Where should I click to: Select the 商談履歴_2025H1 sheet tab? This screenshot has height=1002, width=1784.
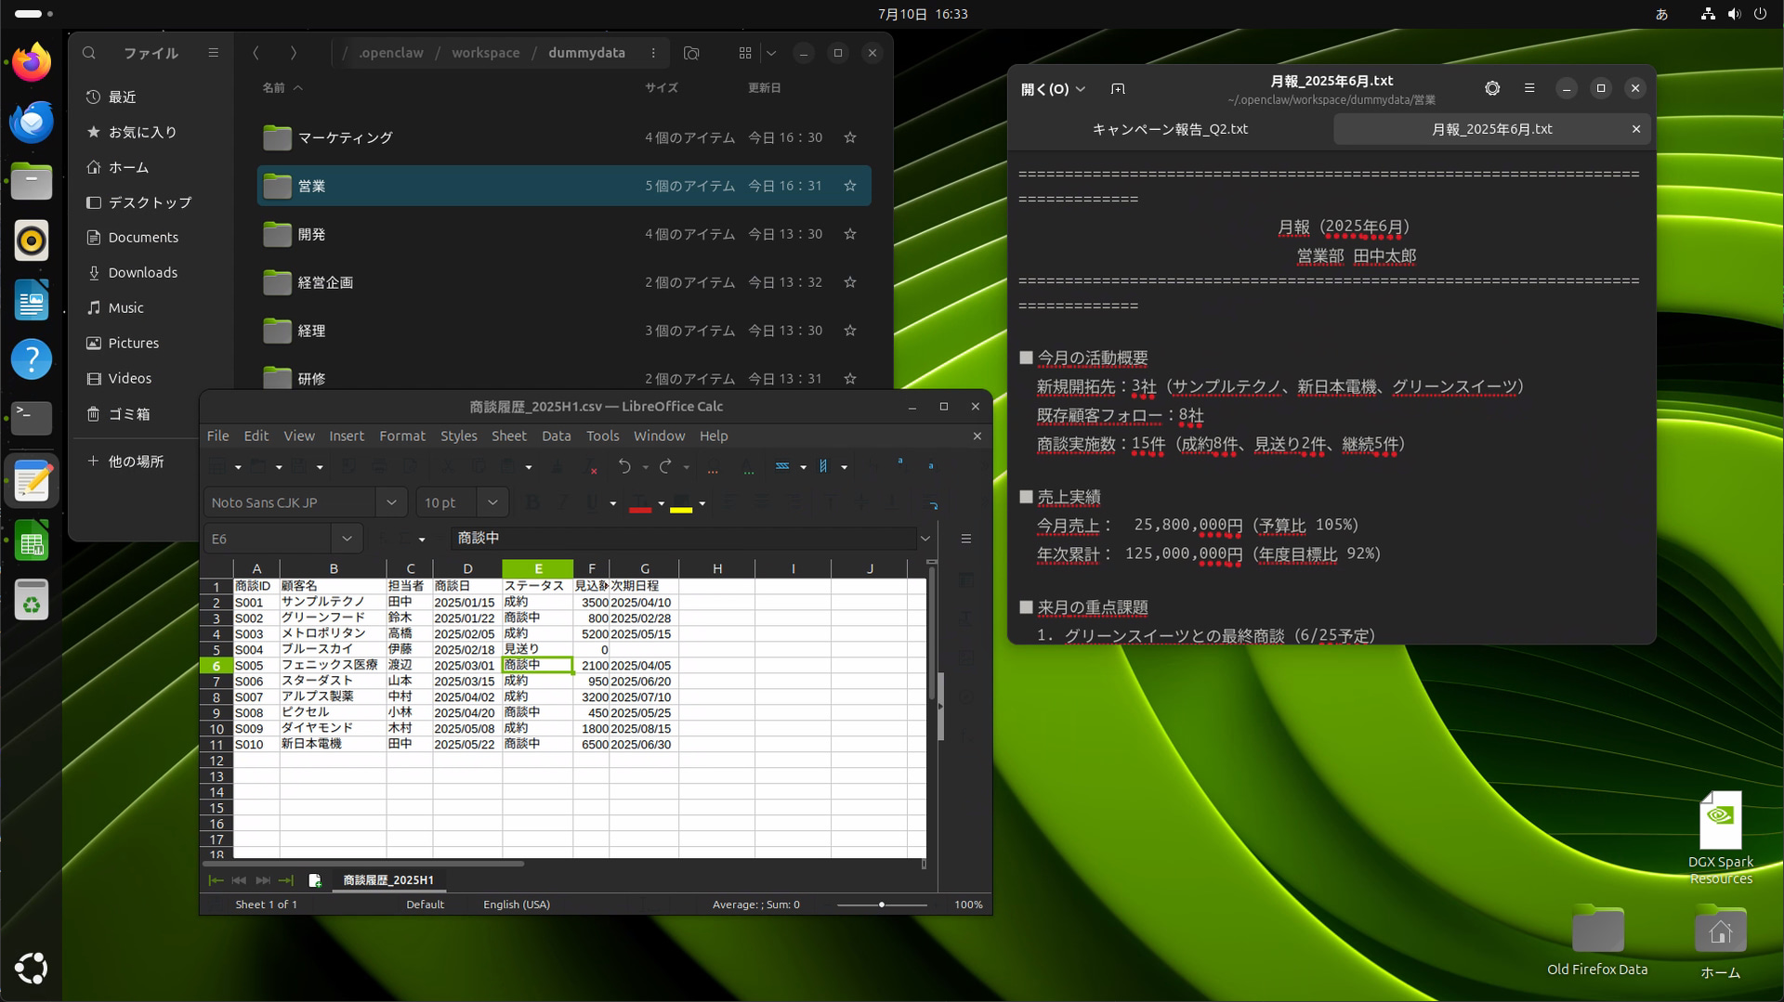[x=388, y=880]
